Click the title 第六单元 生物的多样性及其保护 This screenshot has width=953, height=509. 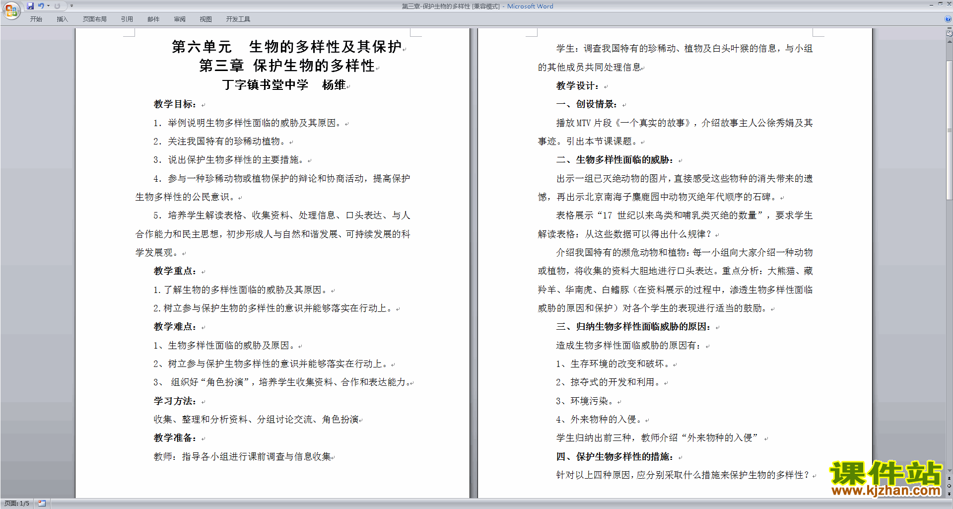coord(286,47)
